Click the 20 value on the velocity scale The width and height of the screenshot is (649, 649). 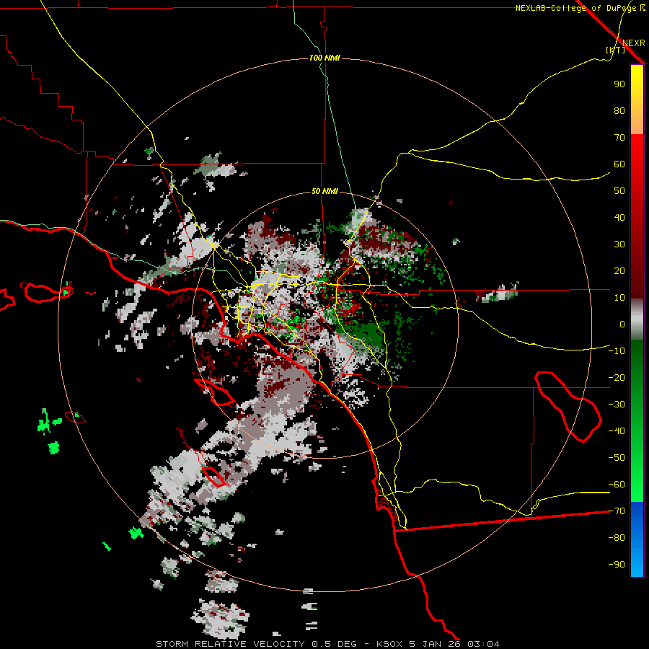tap(619, 271)
